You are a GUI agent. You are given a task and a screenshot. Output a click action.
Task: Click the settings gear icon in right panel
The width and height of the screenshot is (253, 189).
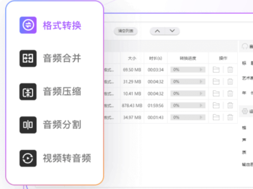pyautogui.click(x=245, y=111)
